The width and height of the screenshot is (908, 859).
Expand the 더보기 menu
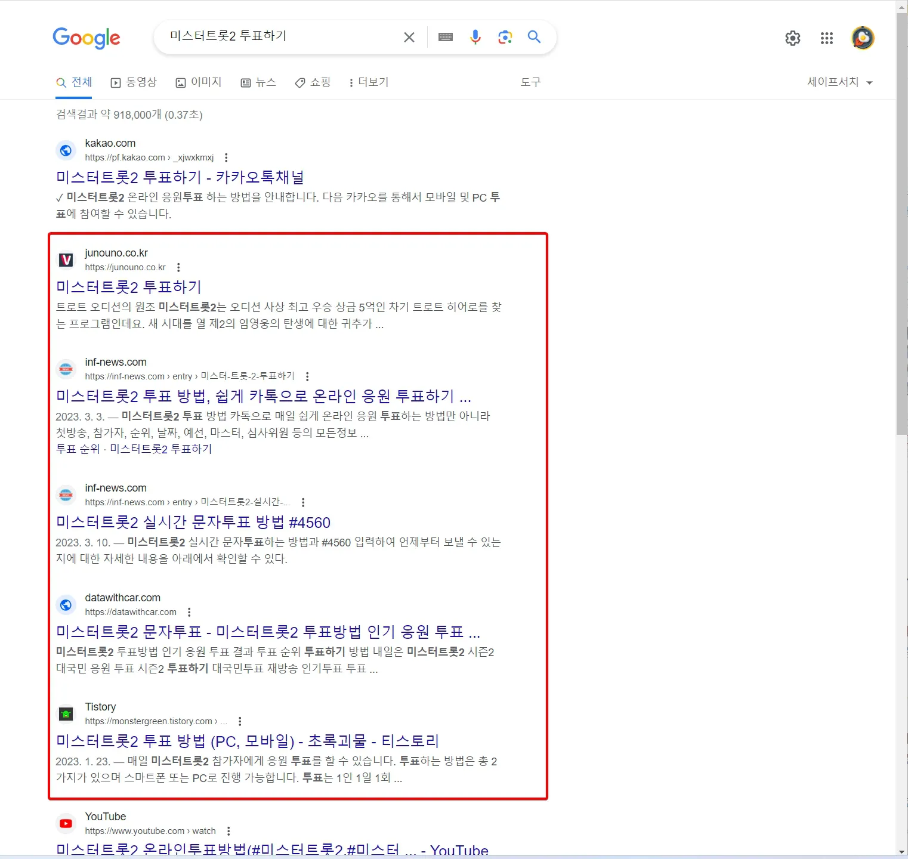point(369,82)
